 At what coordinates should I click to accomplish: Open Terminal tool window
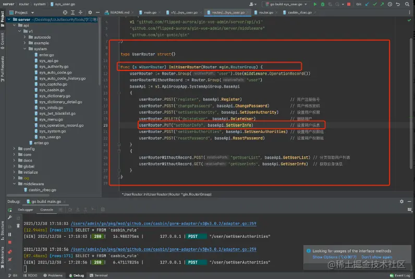pyautogui.click(x=99, y=275)
